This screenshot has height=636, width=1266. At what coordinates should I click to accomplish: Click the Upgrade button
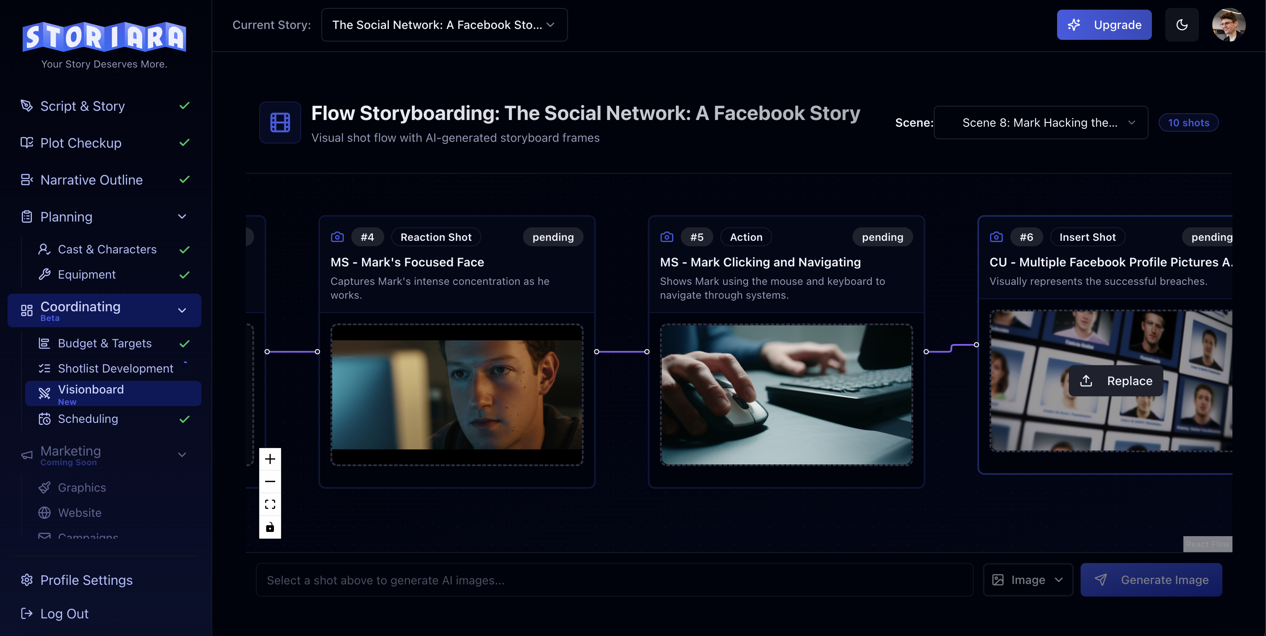(x=1104, y=25)
